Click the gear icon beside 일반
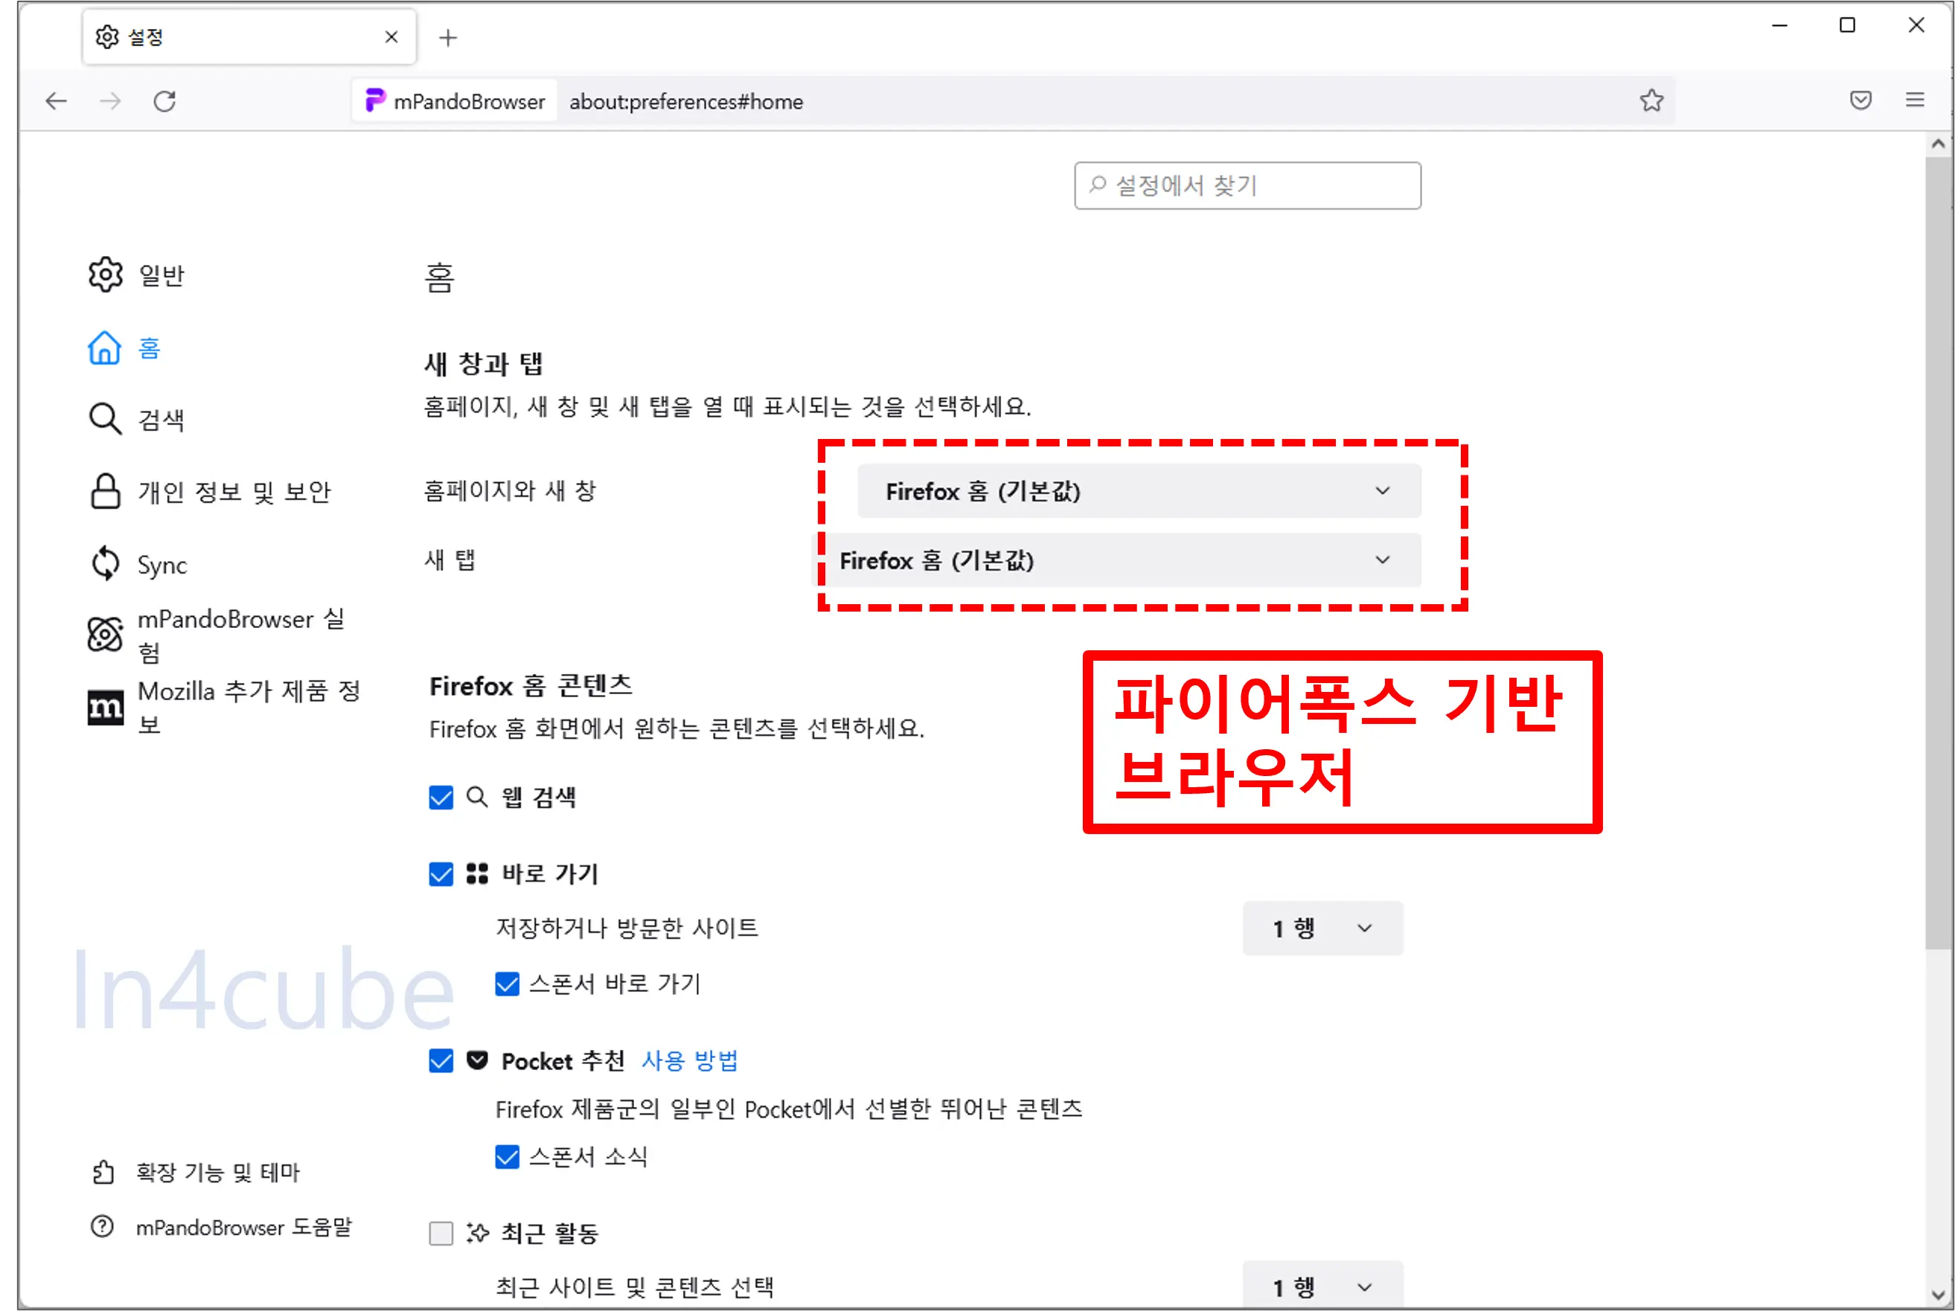Image resolution: width=1955 pixels, height=1311 pixels. (x=106, y=275)
